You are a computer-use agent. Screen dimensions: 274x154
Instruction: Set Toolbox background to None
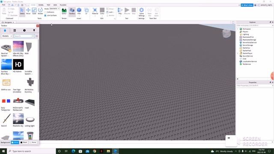[33, 142]
